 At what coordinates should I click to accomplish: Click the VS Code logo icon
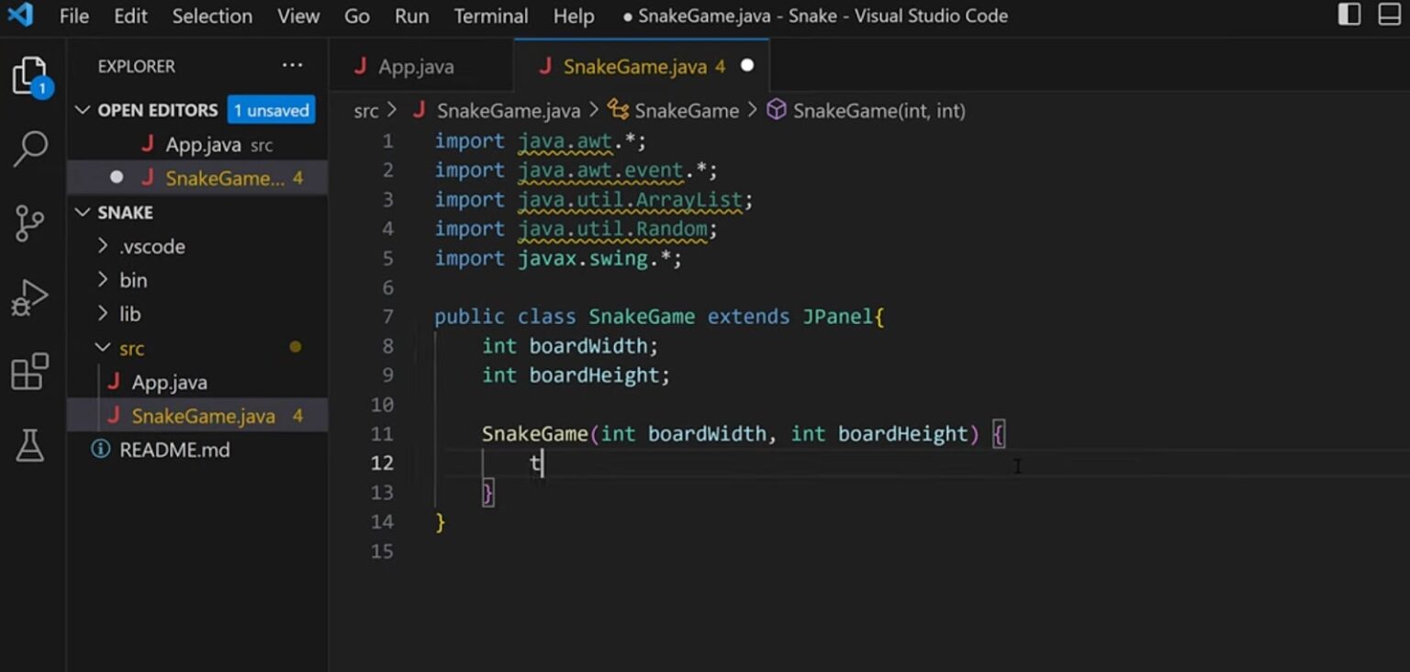coord(20,16)
